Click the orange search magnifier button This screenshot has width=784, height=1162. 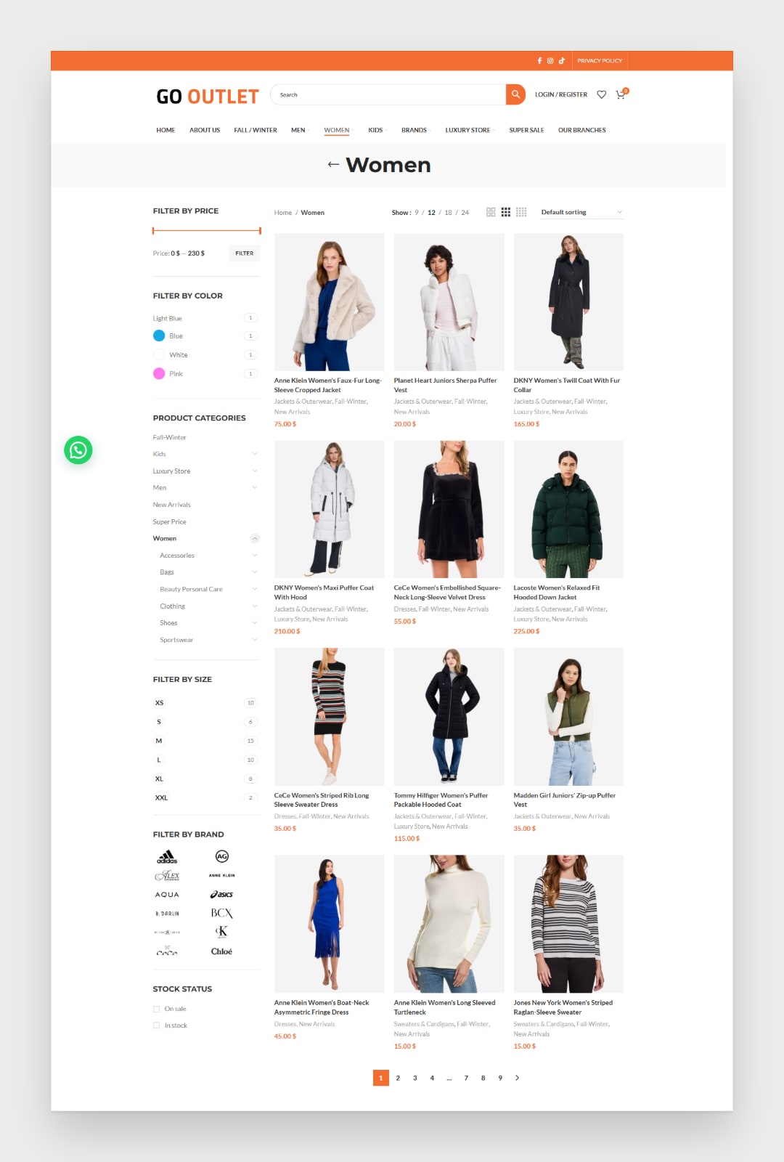515,94
